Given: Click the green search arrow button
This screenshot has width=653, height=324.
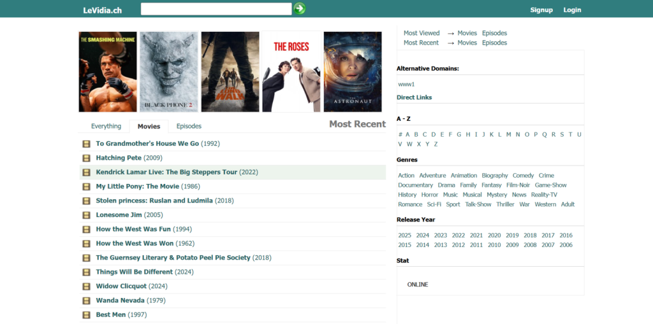Looking at the screenshot, I should pos(299,8).
